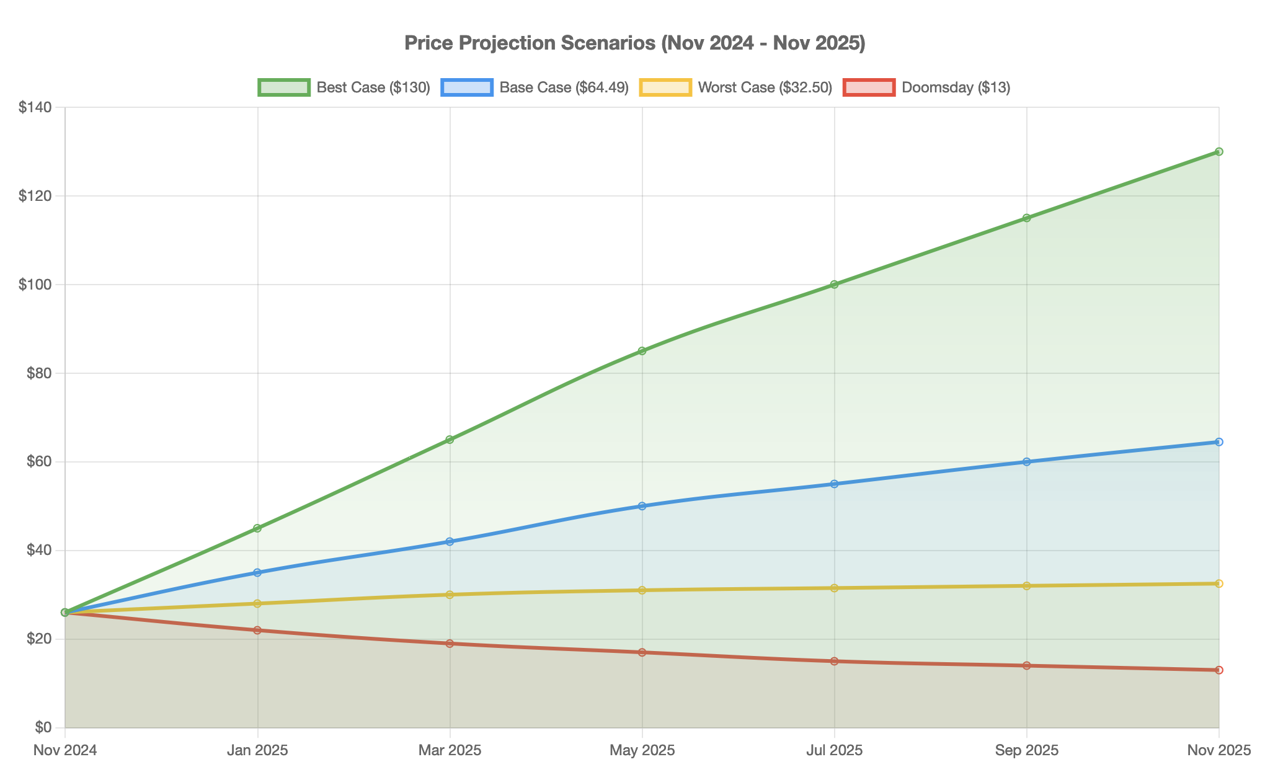Click the green Best Case legend swatch
This screenshot has width=1265, height=780.
pos(284,87)
